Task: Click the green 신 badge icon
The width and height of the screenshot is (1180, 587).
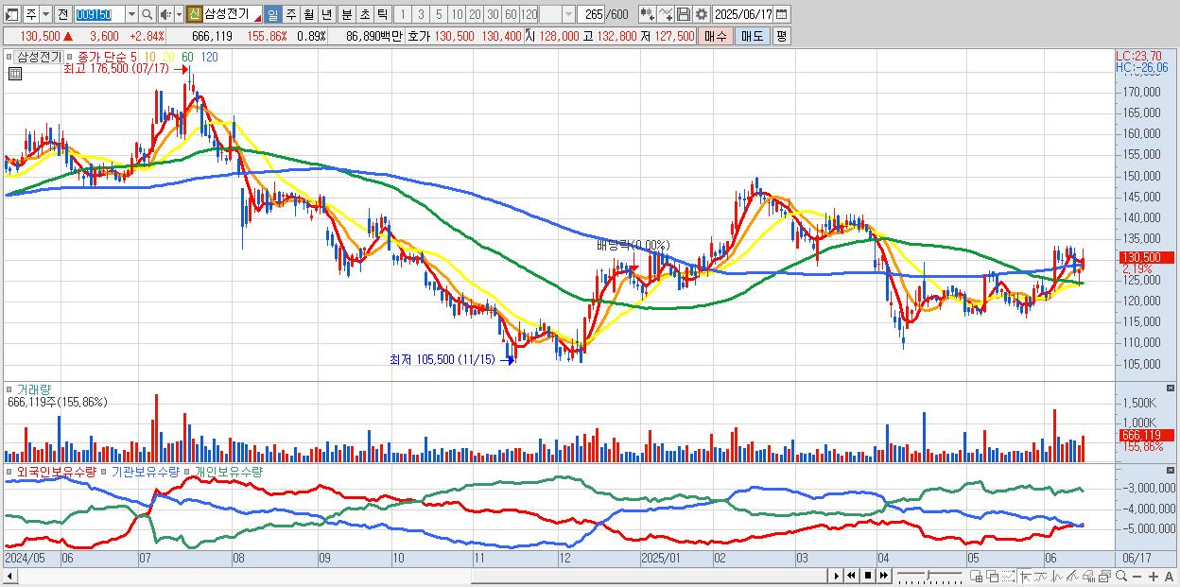Action: 194,14
